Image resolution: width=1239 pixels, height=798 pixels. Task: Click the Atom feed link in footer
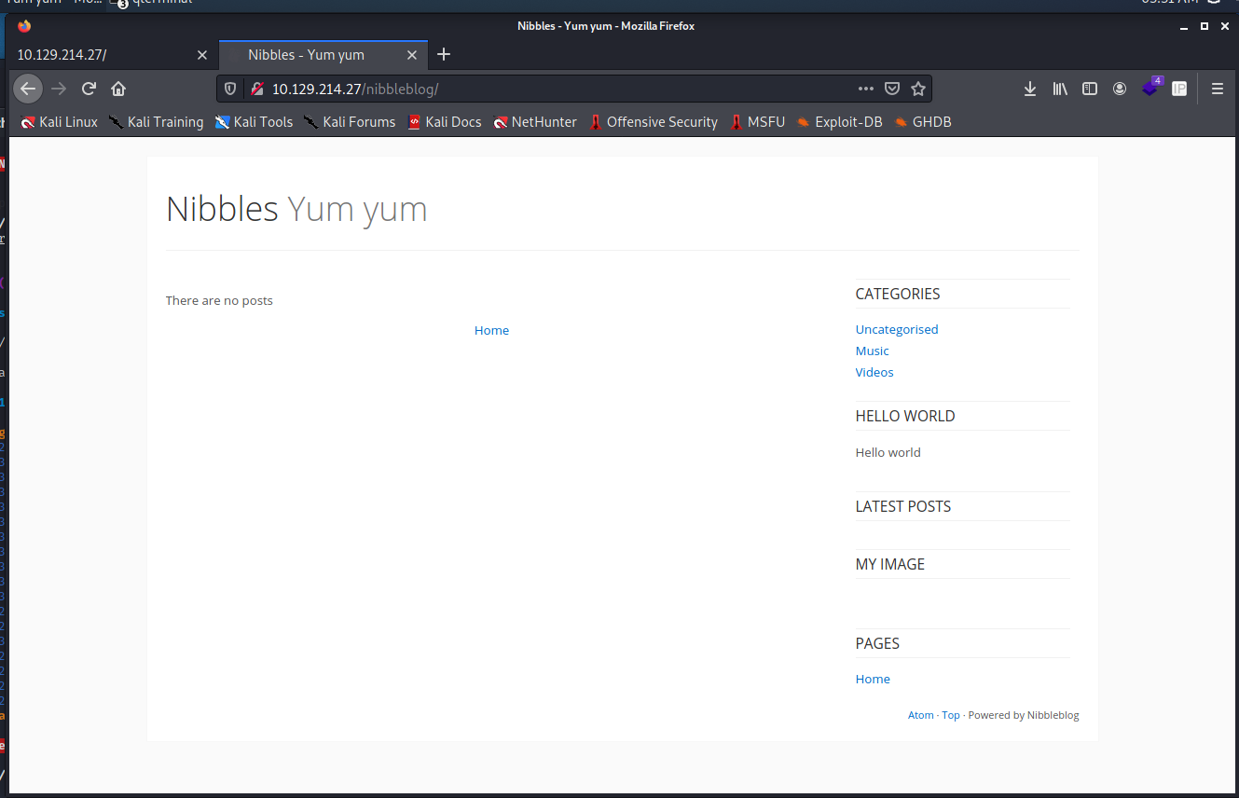(x=920, y=715)
